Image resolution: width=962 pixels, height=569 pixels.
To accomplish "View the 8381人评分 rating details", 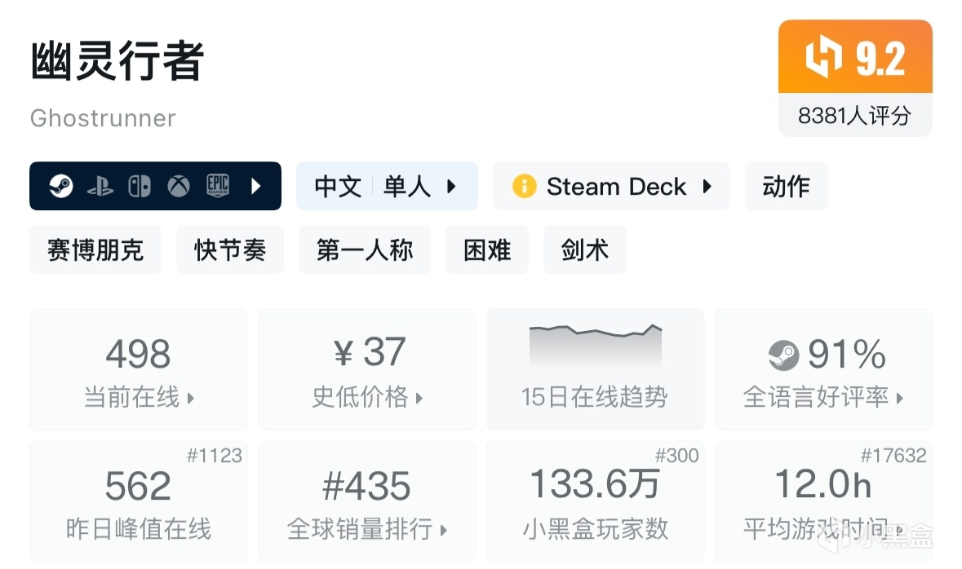I will (854, 117).
